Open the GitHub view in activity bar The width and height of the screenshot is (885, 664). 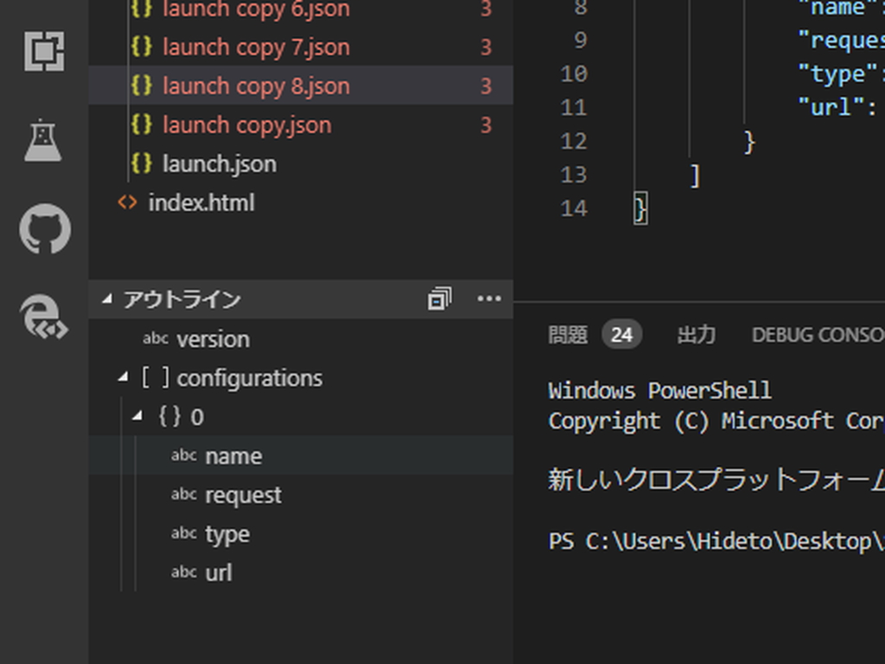45,229
